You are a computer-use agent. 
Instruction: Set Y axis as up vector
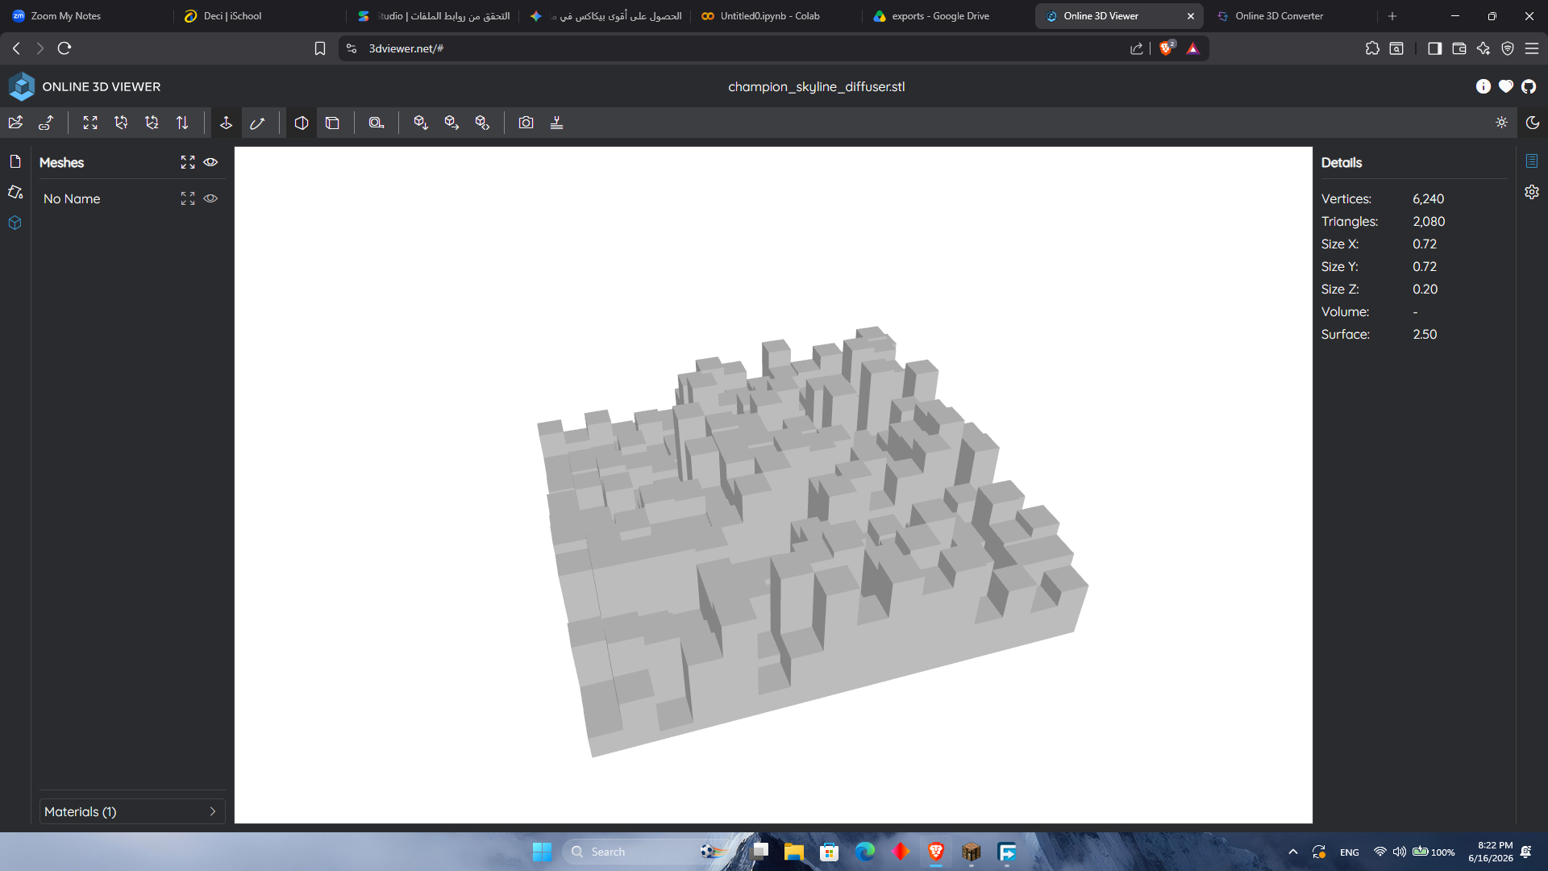click(x=121, y=123)
